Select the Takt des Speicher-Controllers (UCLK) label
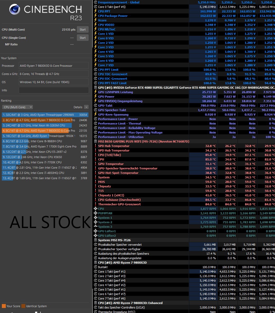Screen dimensions: 275x313 121,307
